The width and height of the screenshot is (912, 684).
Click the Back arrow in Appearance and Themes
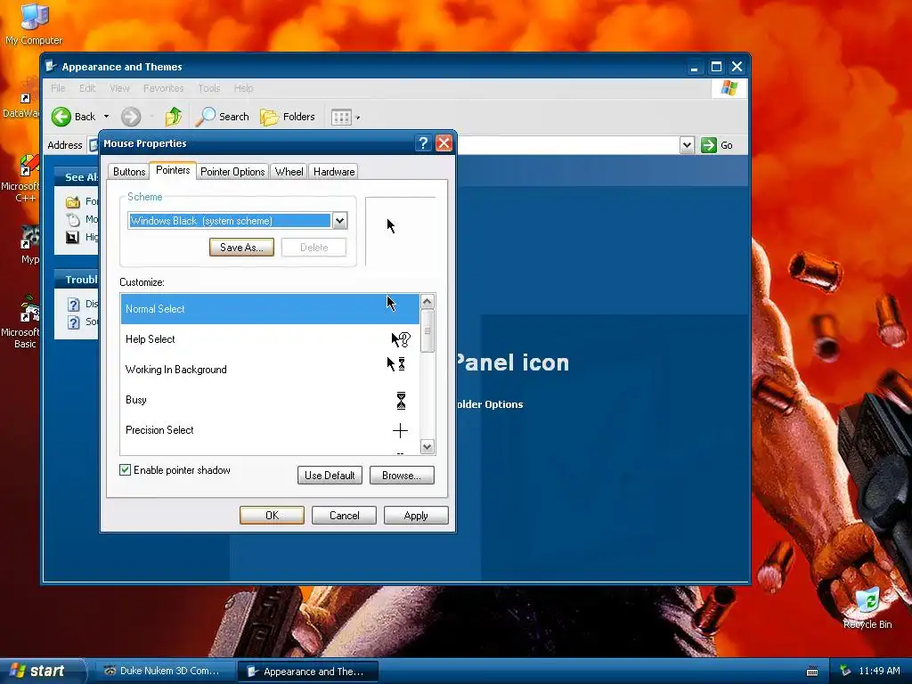(61, 117)
